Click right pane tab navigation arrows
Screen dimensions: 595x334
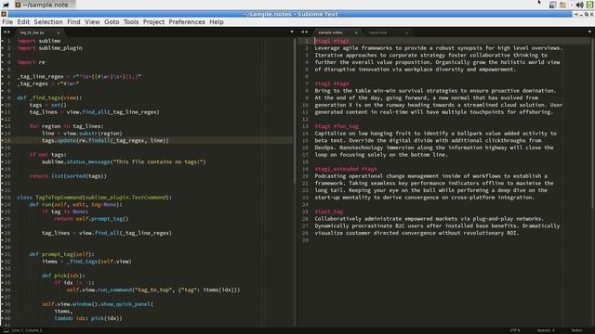[304, 32]
